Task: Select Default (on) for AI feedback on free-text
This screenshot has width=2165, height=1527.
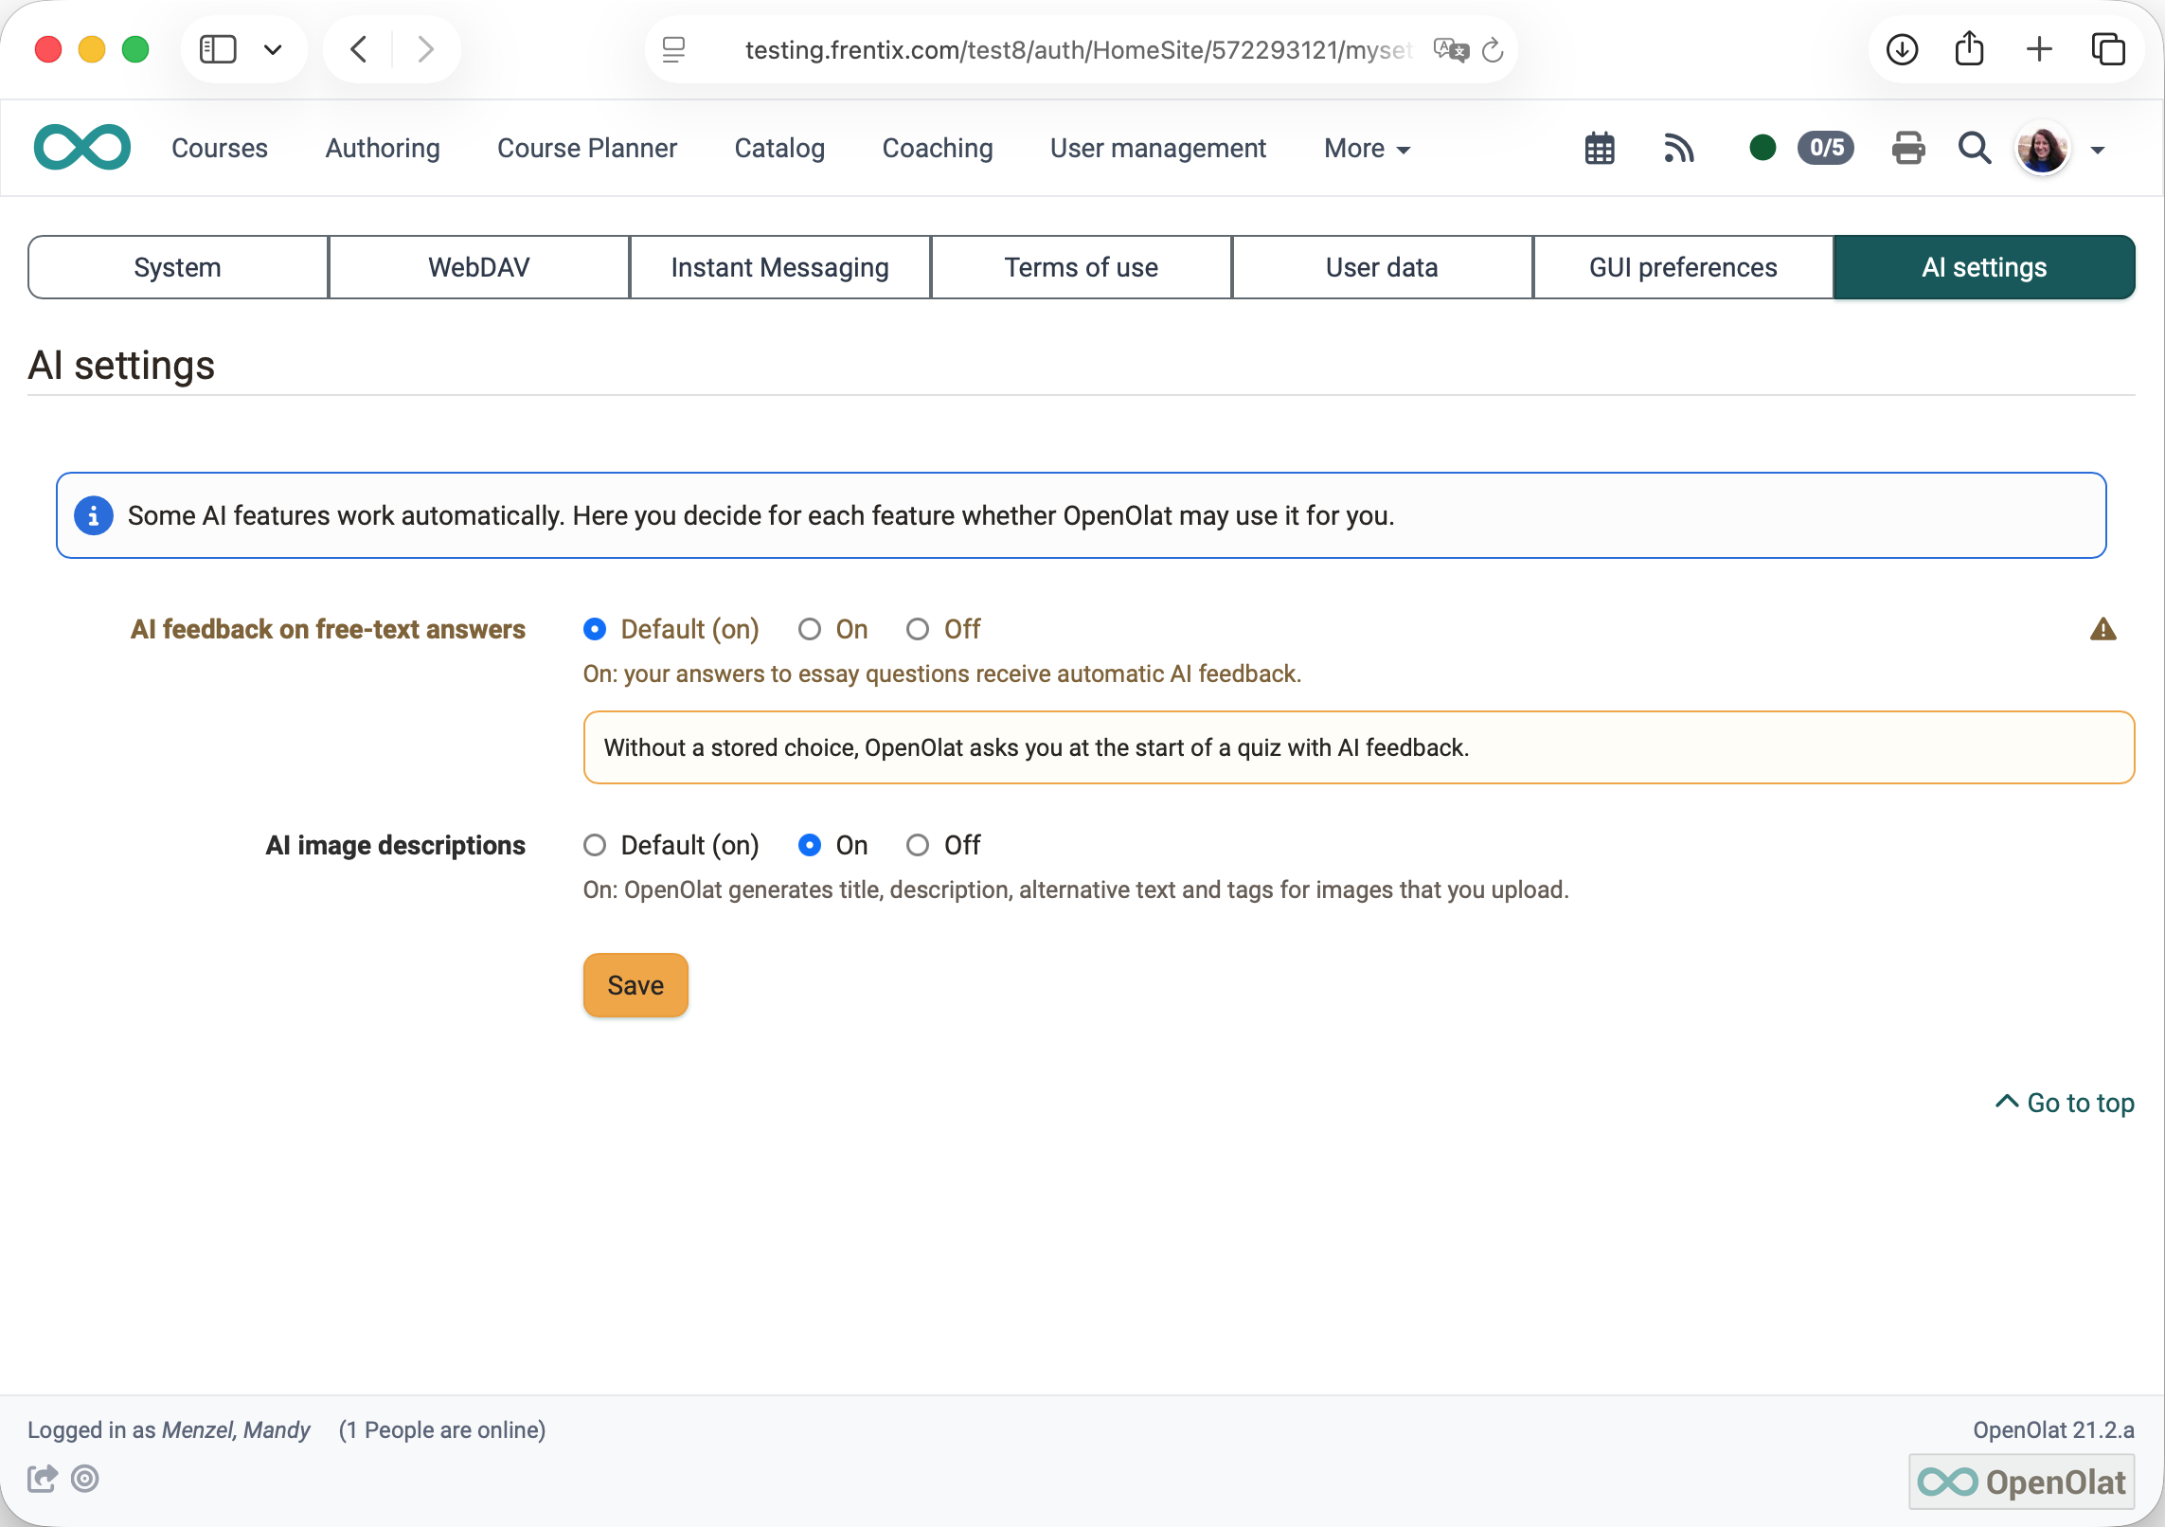Action: tap(595, 629)
